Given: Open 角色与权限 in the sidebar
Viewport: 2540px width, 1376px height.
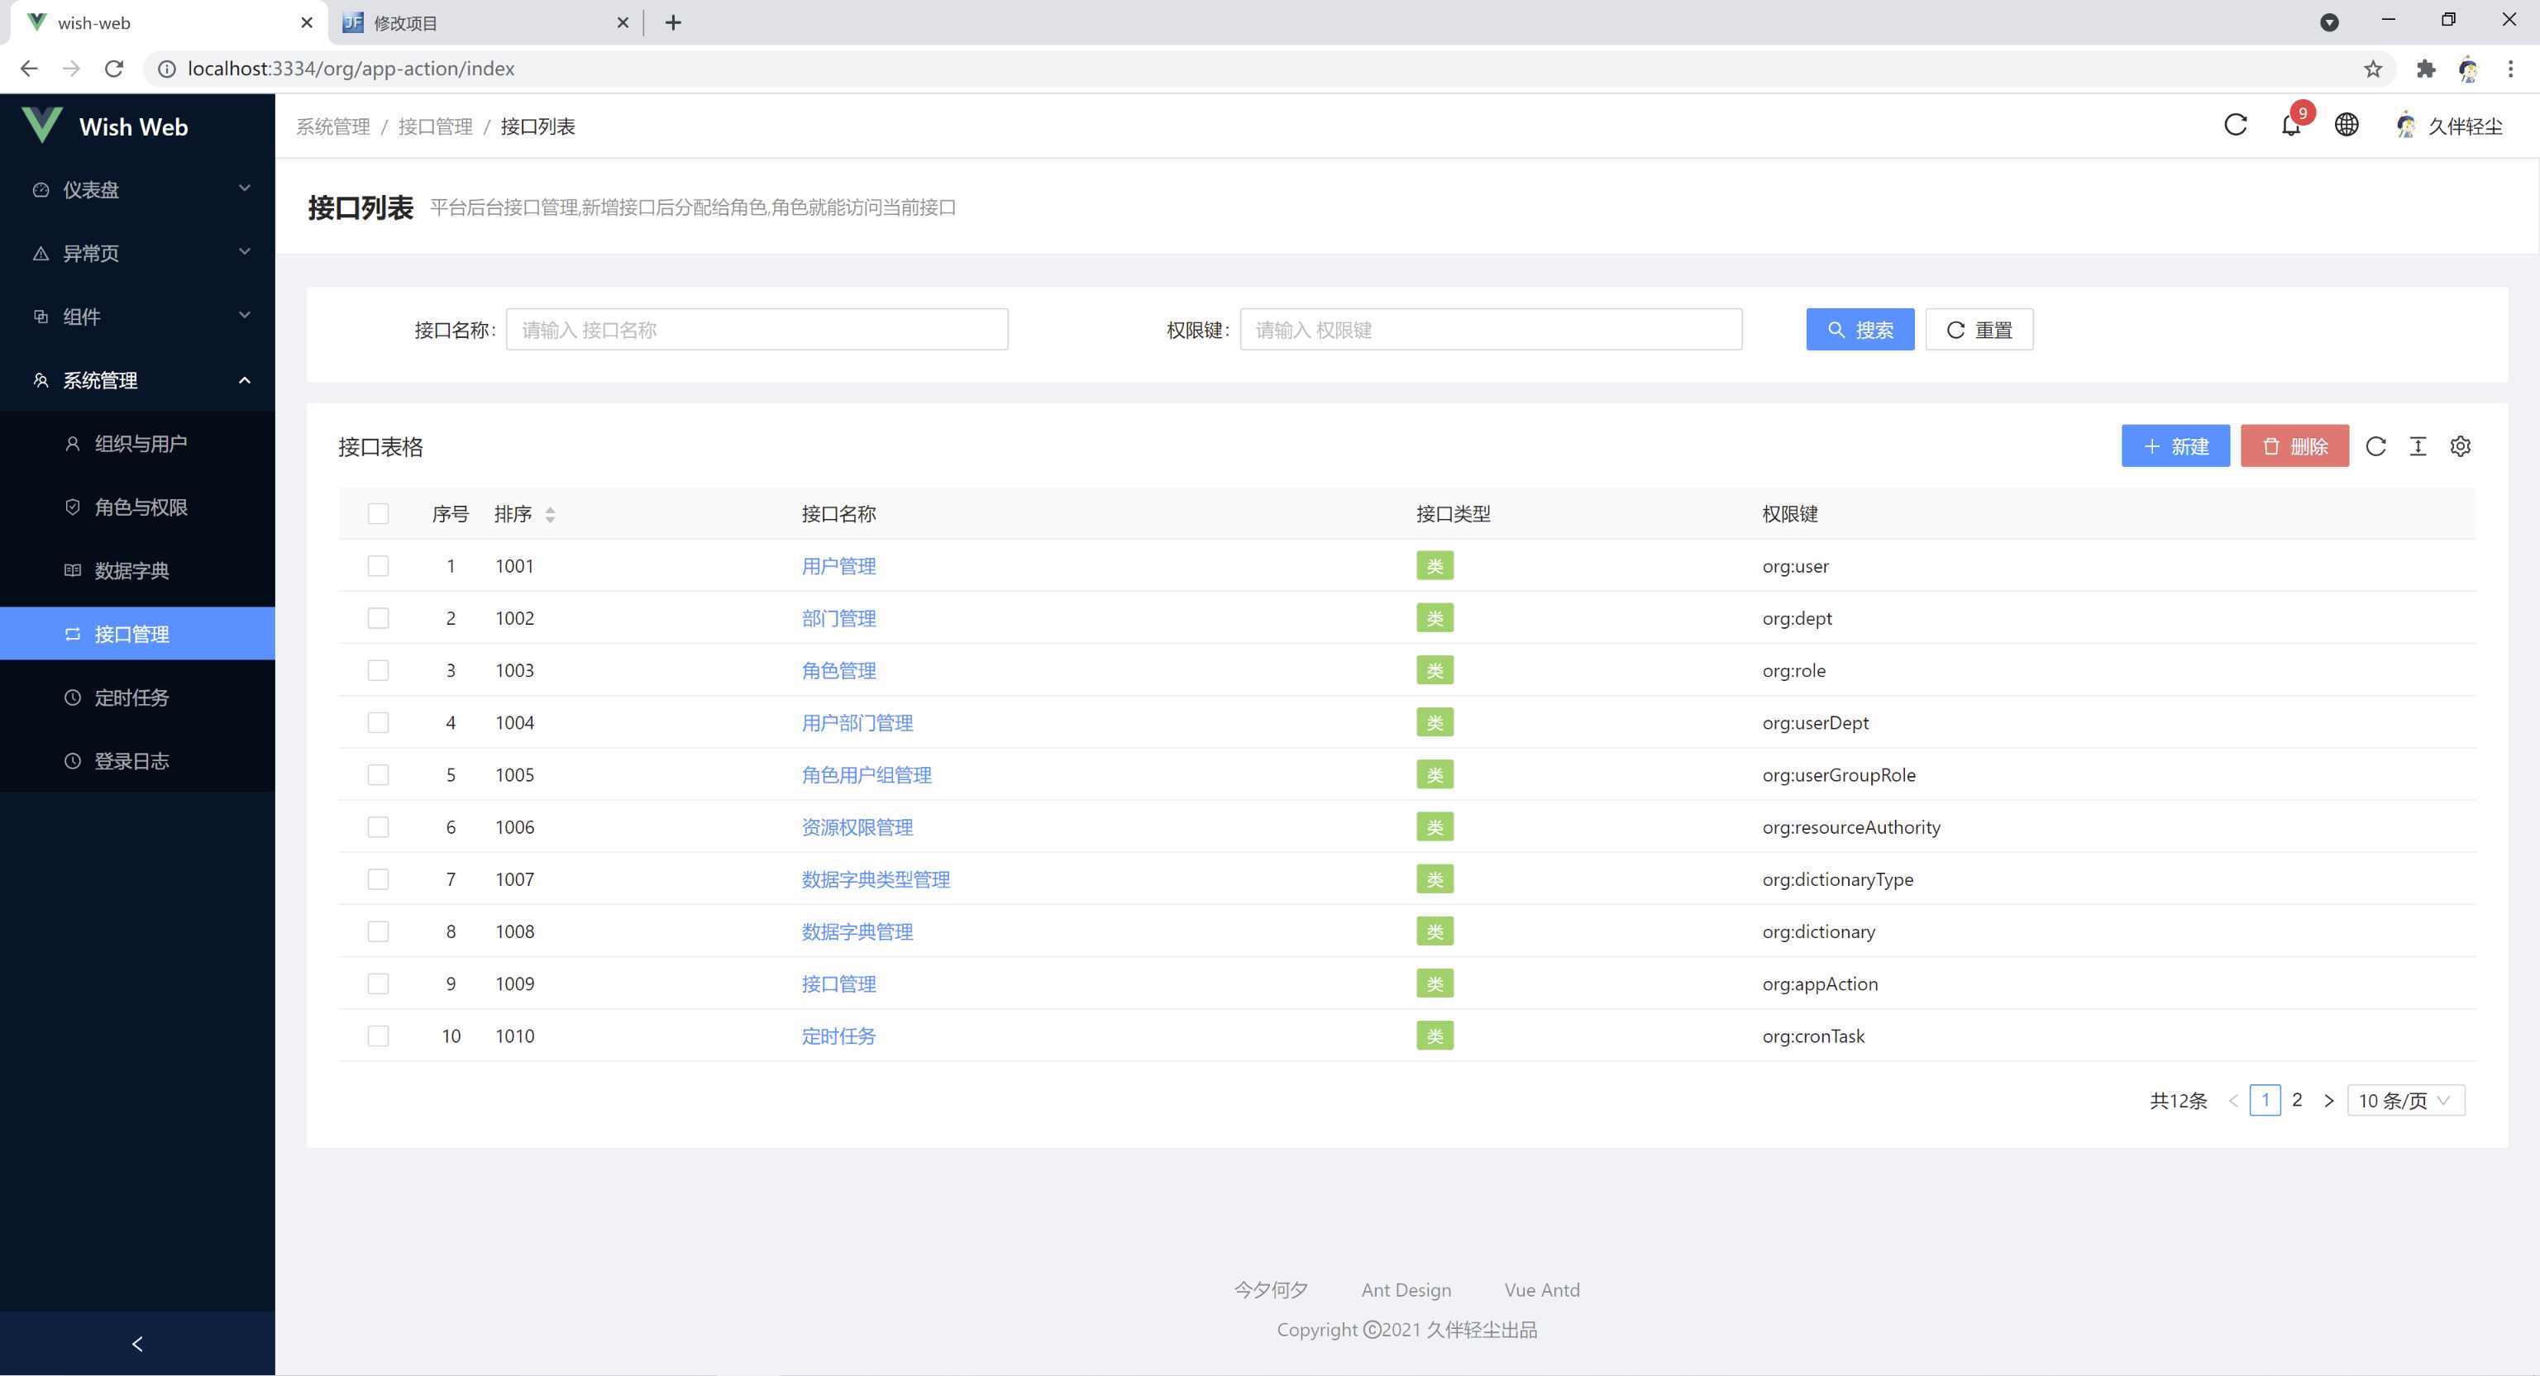Looking at the screenshot, I should click(x=137, y=507).
